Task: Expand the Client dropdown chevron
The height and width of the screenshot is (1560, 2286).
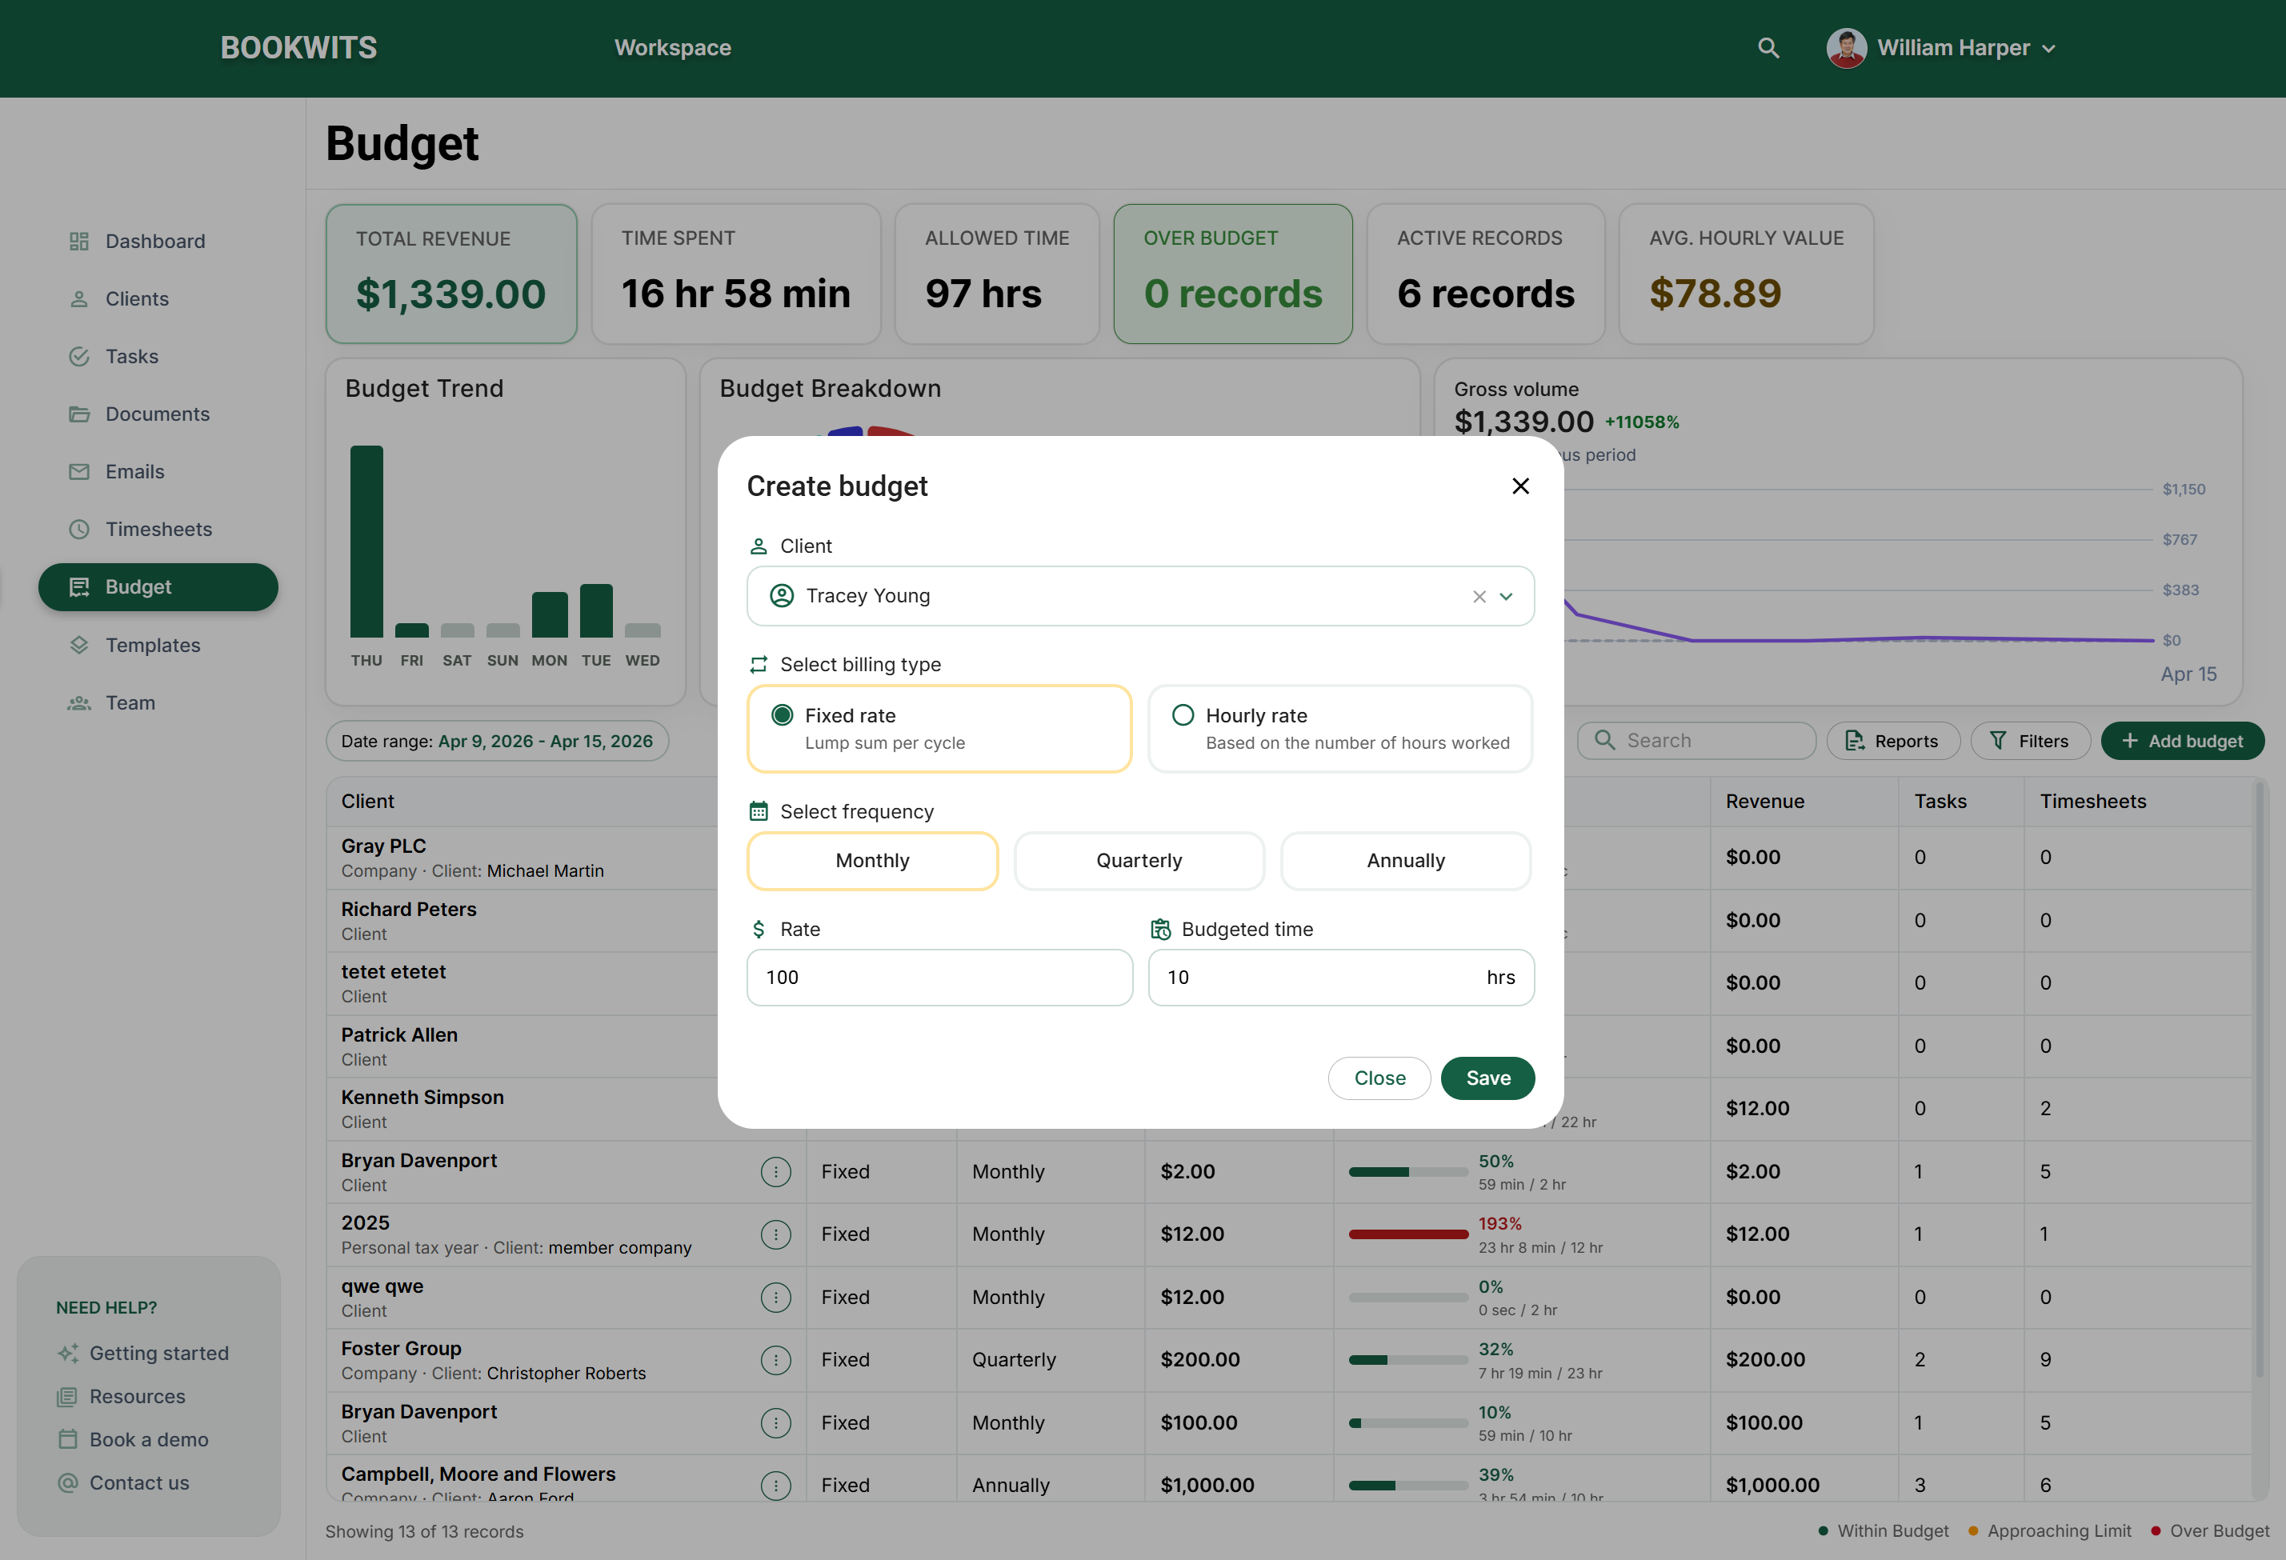Action: pyautogui.click(x=1506, y=596)
